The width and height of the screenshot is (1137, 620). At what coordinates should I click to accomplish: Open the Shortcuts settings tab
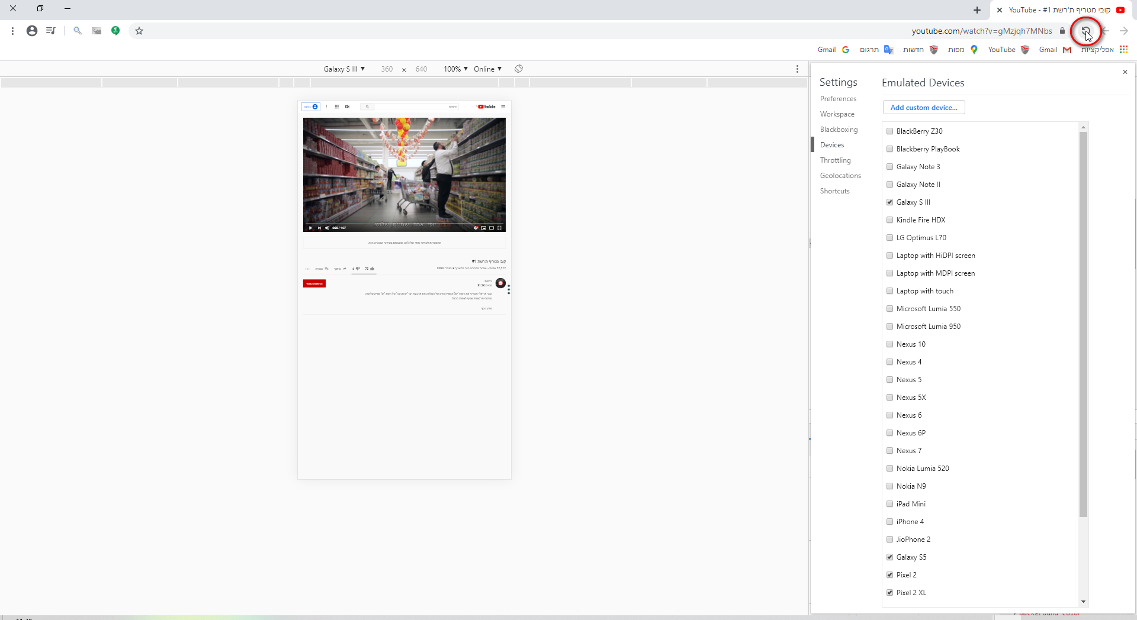[x=834, y=191]
